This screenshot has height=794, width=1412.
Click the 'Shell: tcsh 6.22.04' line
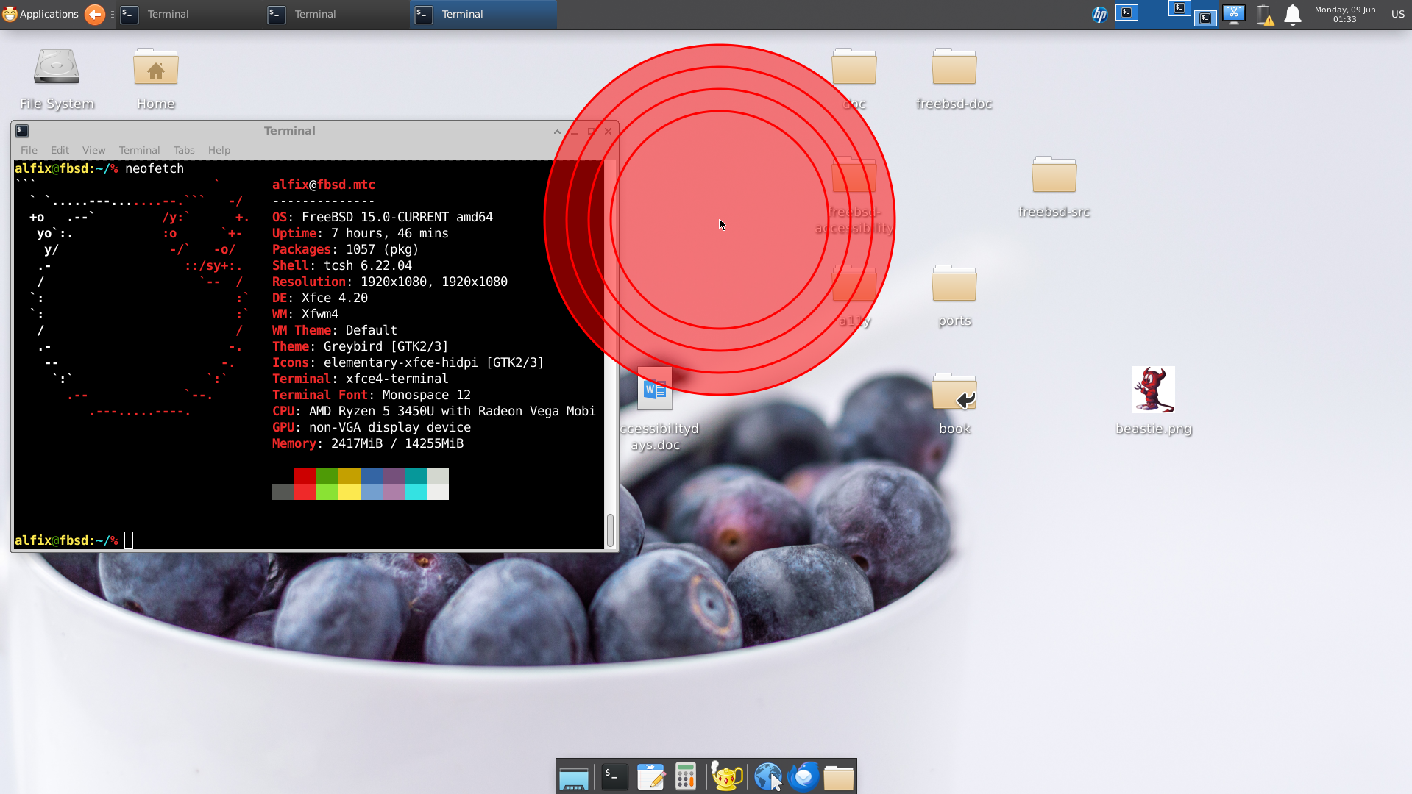pos(342,265)
